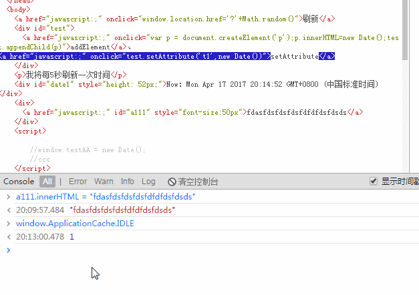Select the All console filter

(x=47, y=182)
